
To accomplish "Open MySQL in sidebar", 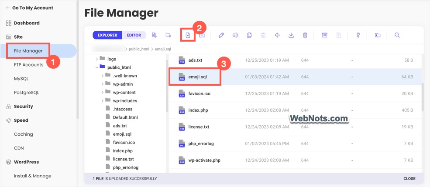I will click(21, 79).
